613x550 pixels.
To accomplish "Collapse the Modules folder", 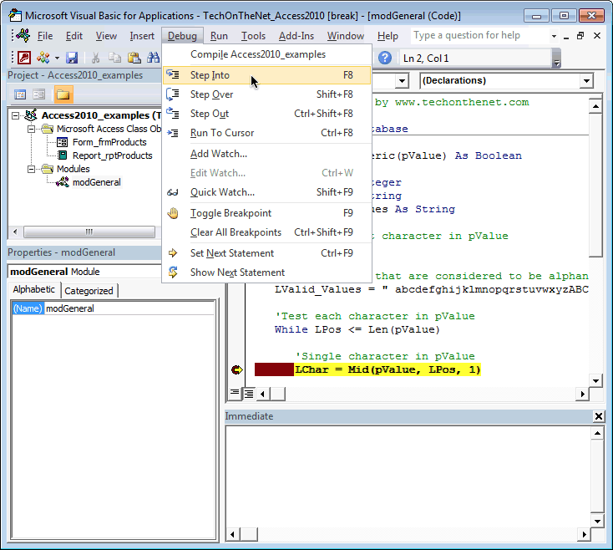I will click(31, 169).
